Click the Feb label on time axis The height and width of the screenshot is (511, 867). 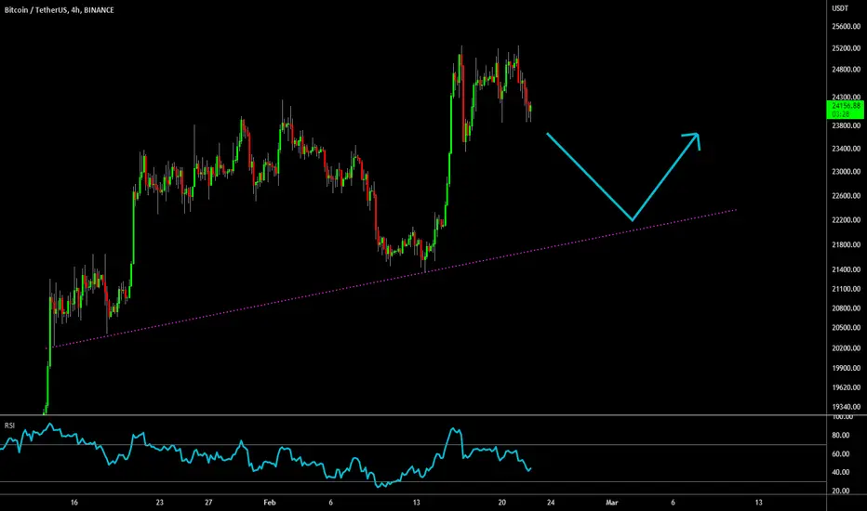point(269,502)
